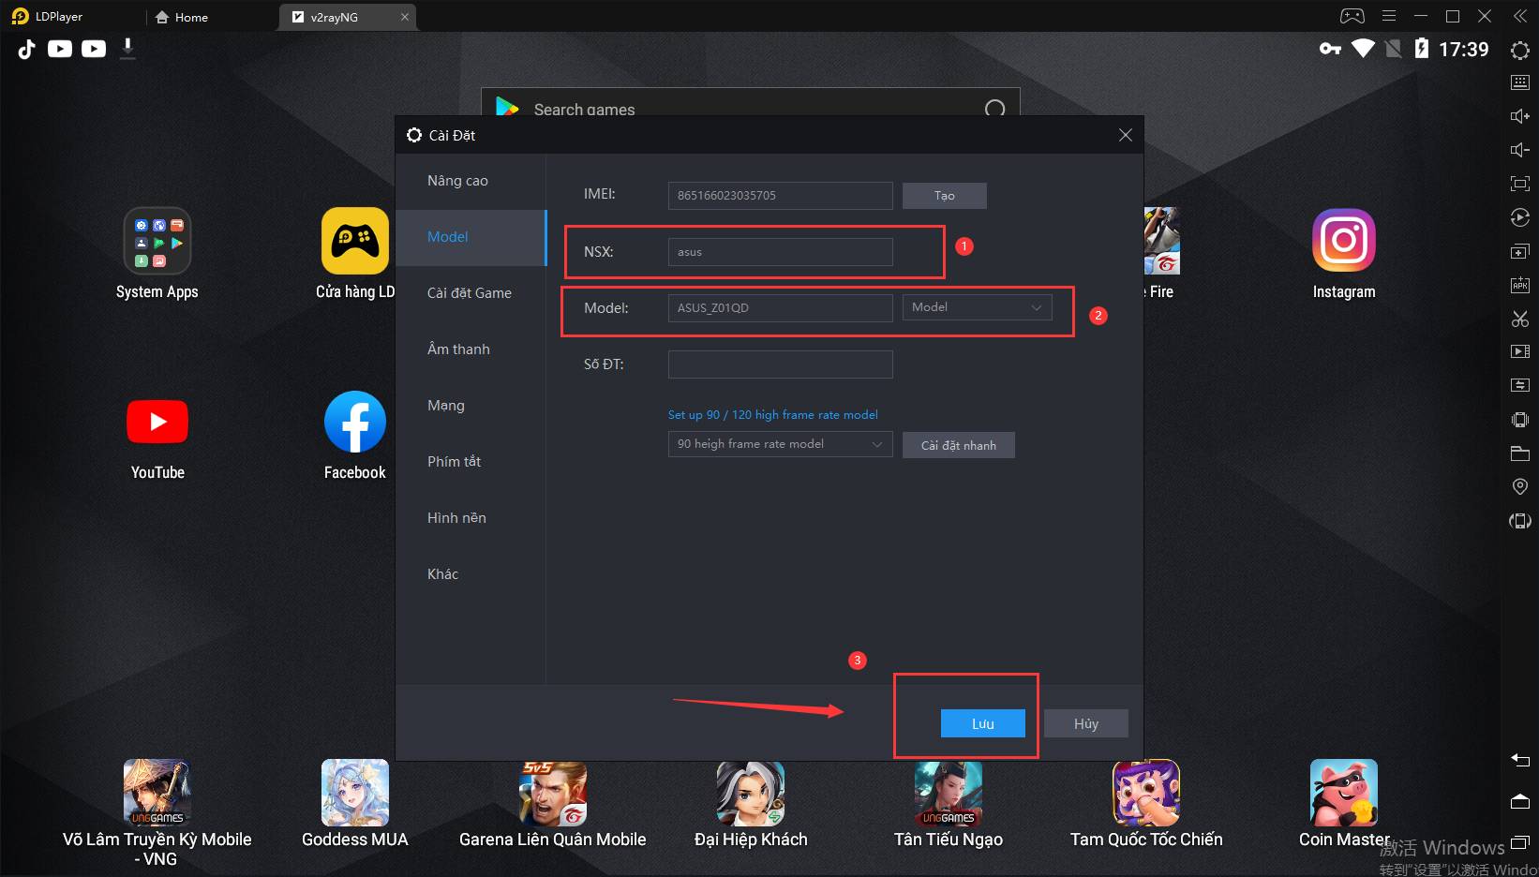This screenshot has height=877, width=1539.
Task: Click the Cài đặt nhanh button
Action: pos(958,445)
